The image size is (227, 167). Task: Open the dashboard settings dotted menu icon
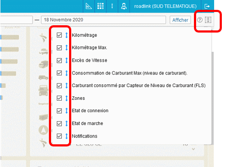[x=208, y=20]
